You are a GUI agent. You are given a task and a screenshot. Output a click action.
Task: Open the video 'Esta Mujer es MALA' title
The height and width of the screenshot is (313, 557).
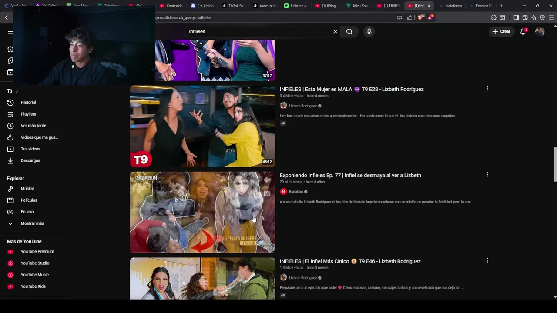(x=352, y=89)
